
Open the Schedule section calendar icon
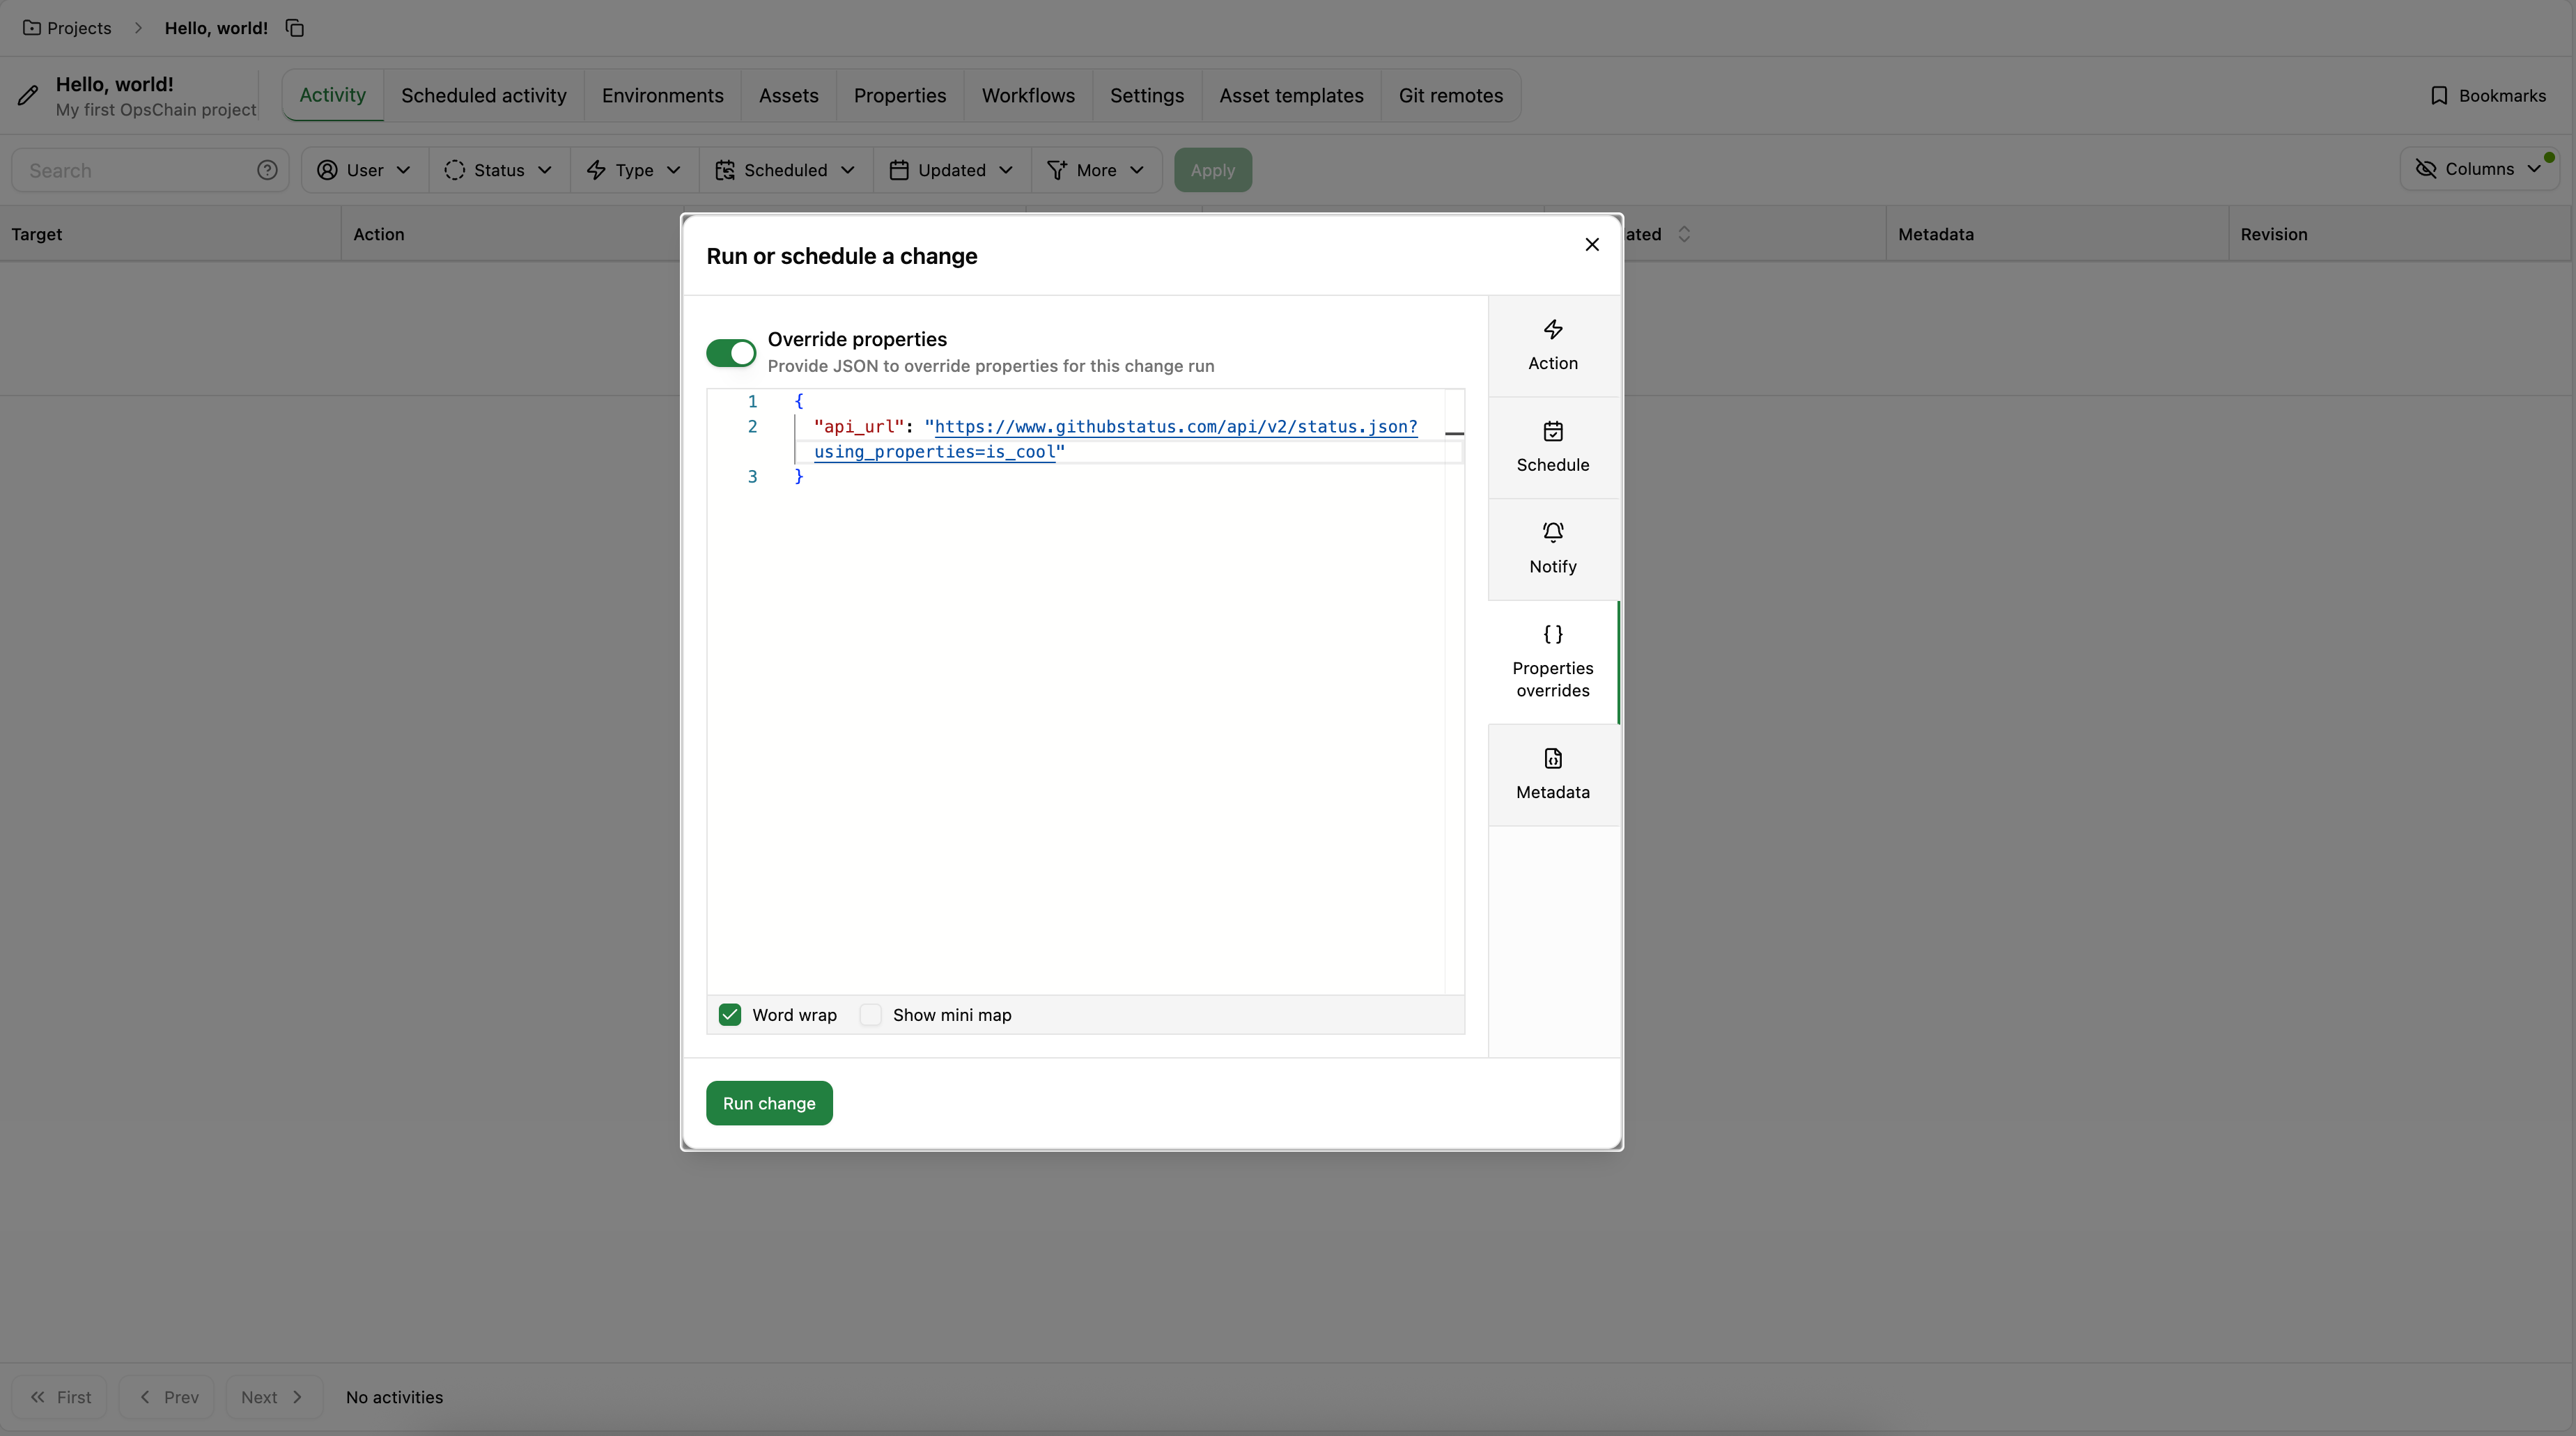[x=1552, y=432]
